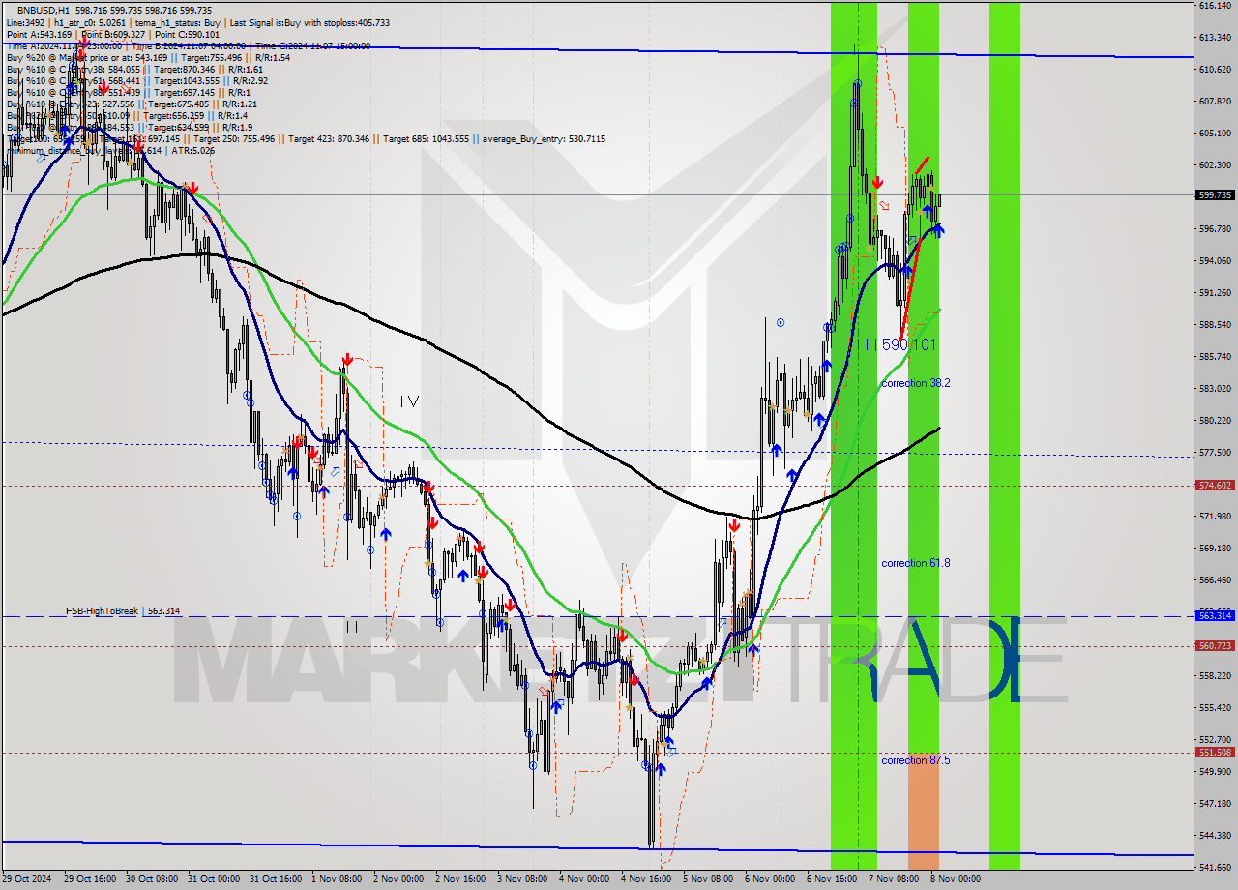Screen dimensions: 1238x890
Task: Click the 'correction 38.2' label
Action: 915,383
